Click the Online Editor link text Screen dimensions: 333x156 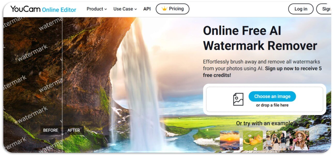(x=59, y=10)
